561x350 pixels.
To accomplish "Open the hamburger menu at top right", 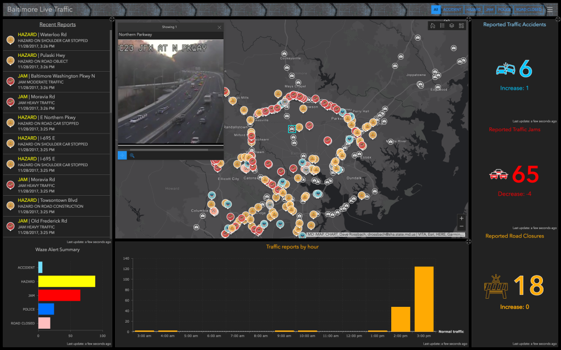I will [551, 9].
